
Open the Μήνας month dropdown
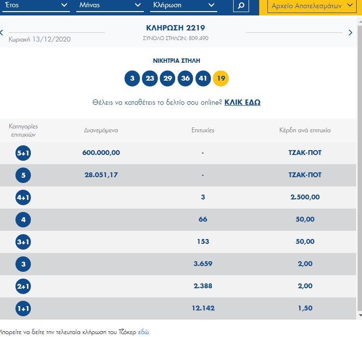pos(110,6)
